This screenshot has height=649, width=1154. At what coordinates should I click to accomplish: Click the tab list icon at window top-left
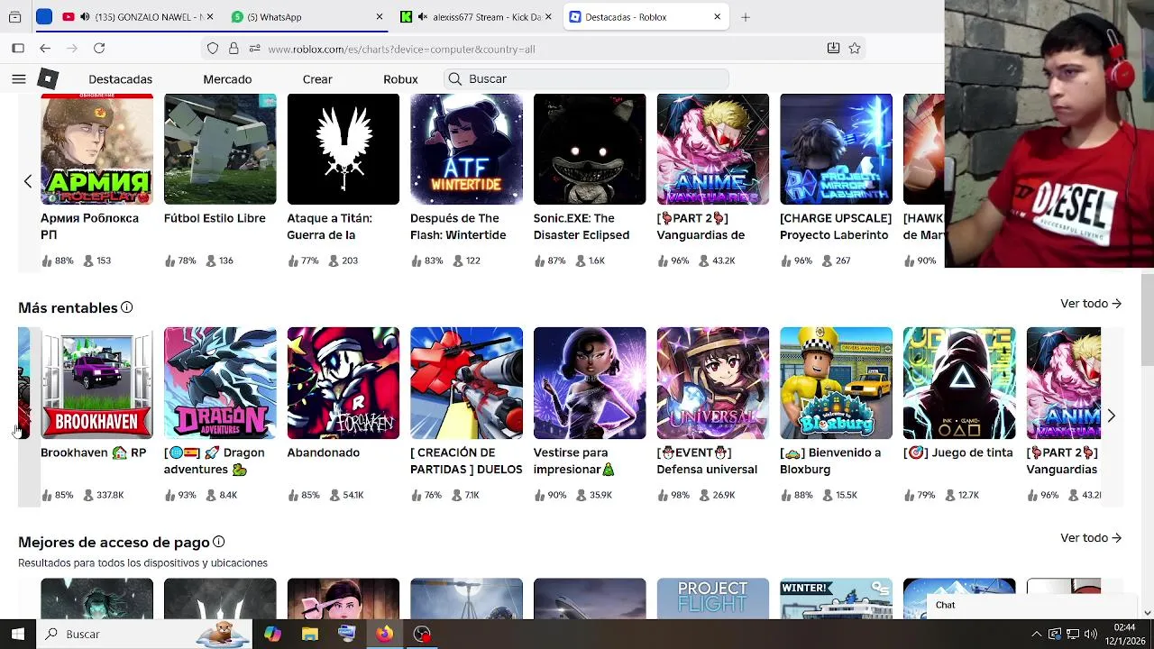(15, 17)
